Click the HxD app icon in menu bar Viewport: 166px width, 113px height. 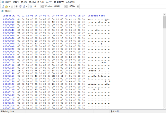[x=2, y=2]
